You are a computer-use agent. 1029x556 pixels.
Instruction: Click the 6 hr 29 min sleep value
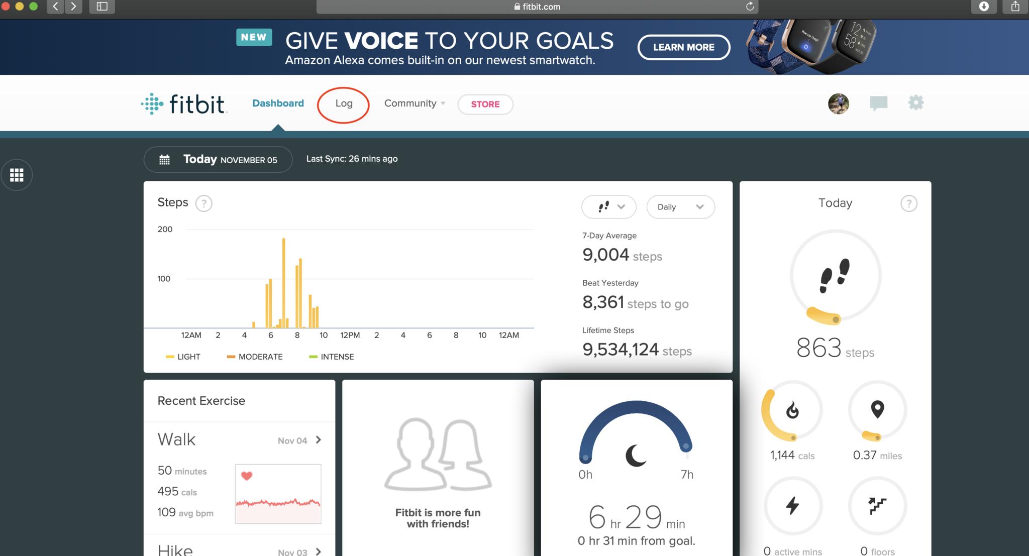(636, 517)
